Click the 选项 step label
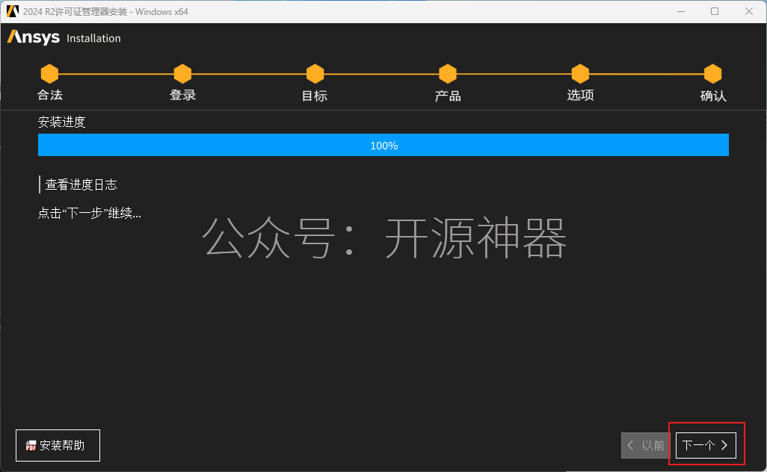This screenshot has height=472, width=767. coord(580,95)
